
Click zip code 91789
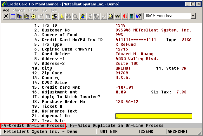pyautogui.click(x=122, y=73)
